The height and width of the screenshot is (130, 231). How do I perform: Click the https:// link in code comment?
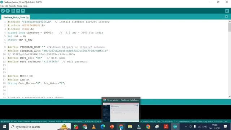click(x=86, y=47)
